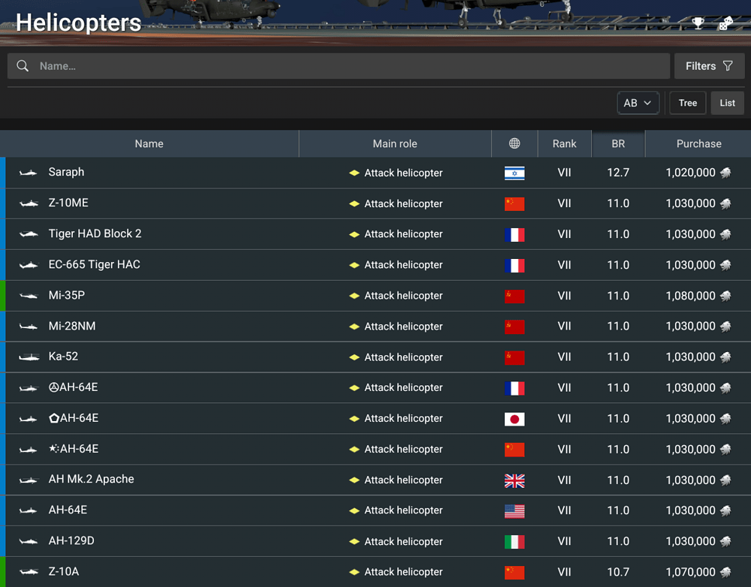Click the 1,020,000 price of Saraph
The height and width of the screenshot is (587, 751).
point(690,173)
